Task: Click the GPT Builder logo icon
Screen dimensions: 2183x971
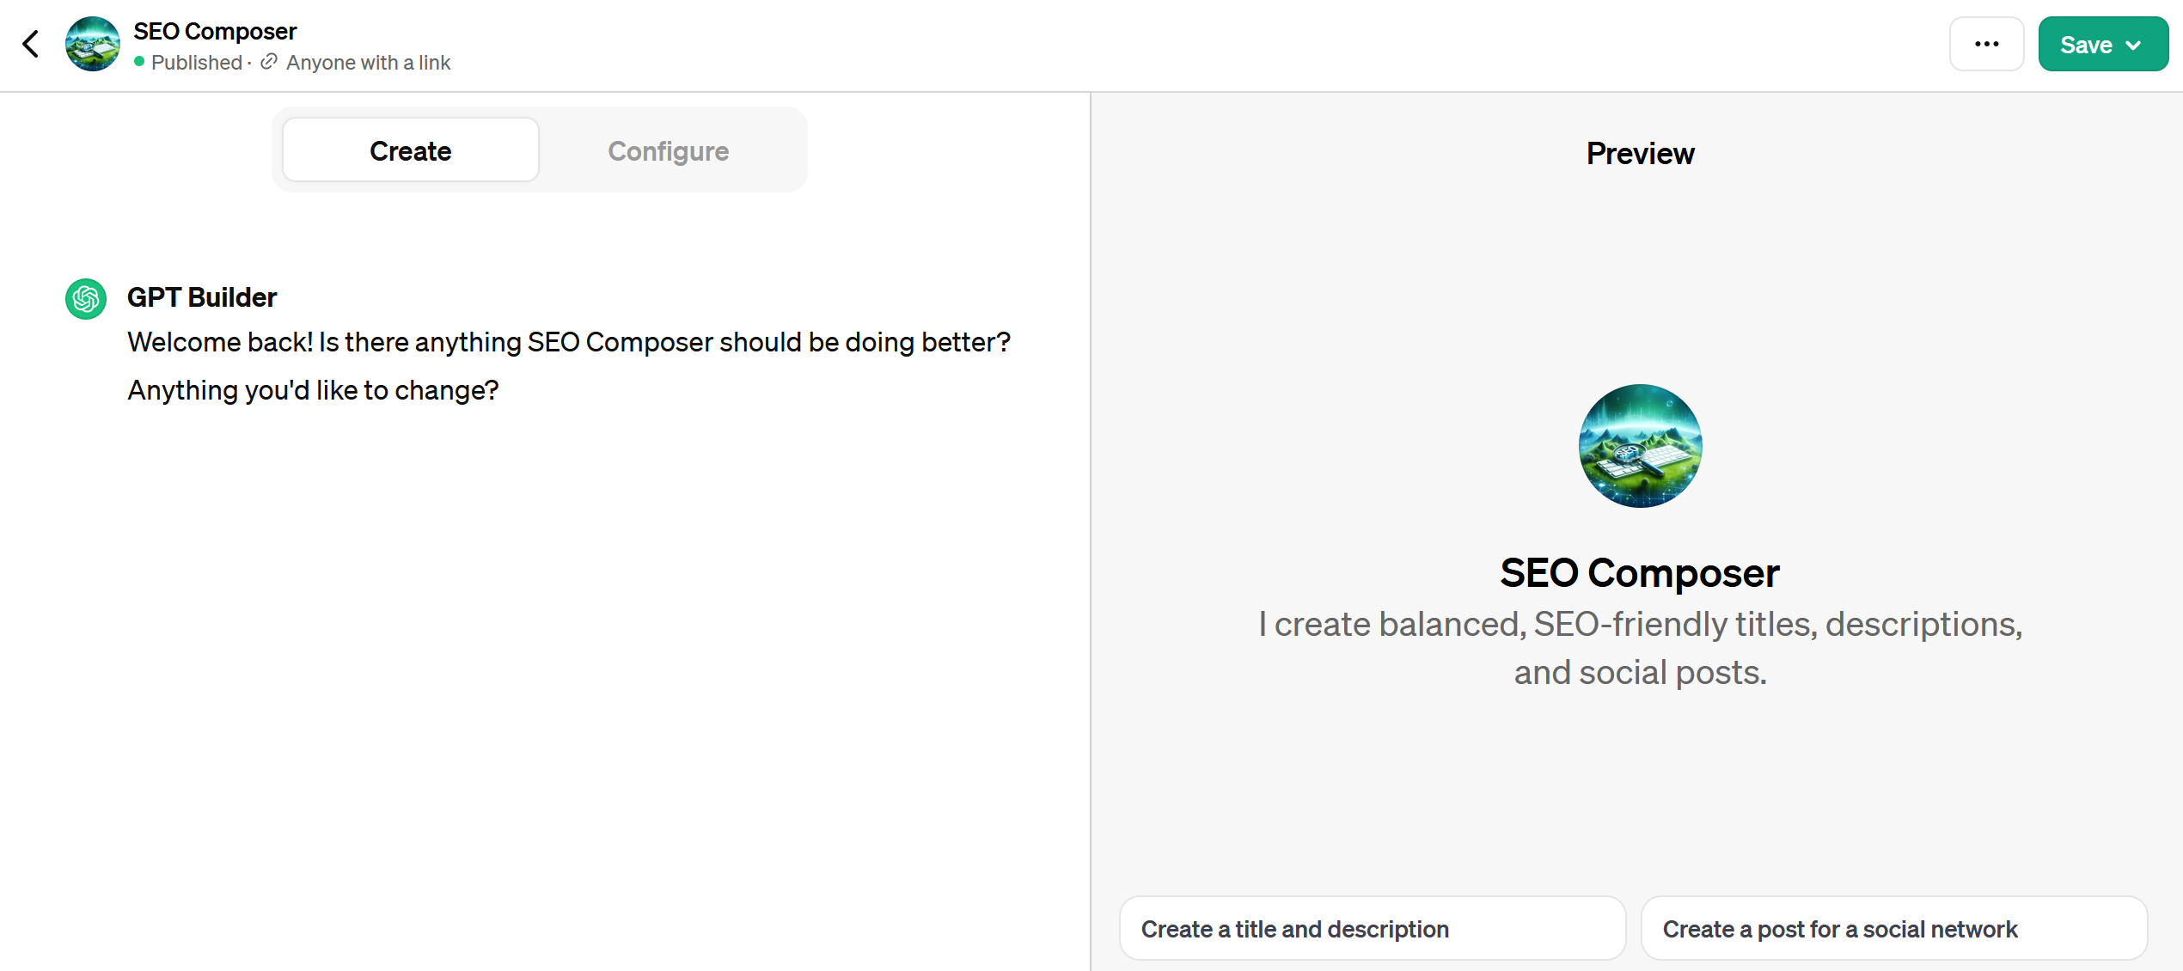Action: [86, 299]
